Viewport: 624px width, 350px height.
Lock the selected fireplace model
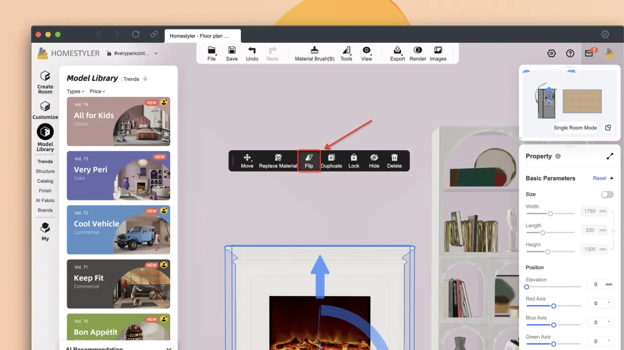354,160
